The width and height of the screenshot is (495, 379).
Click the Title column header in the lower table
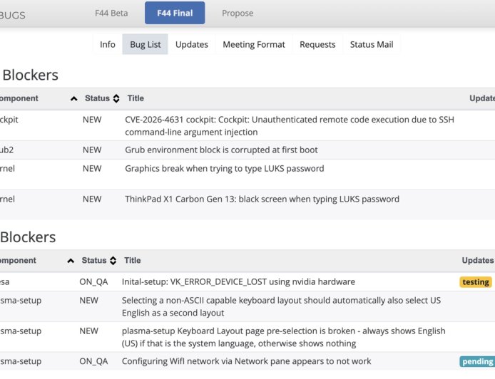click(x=132, y=261)
